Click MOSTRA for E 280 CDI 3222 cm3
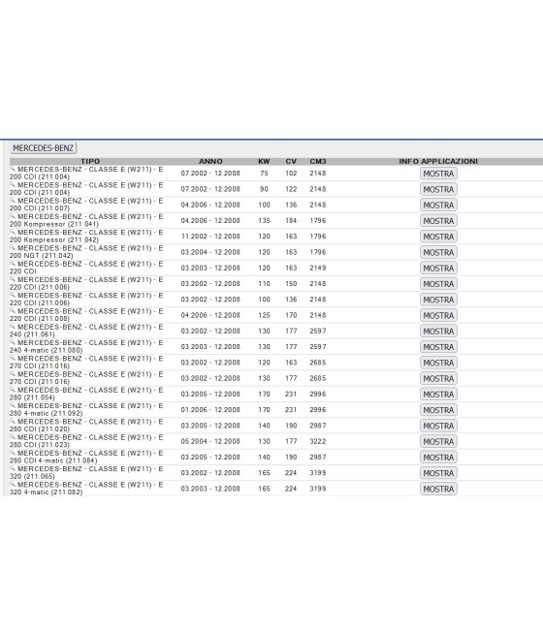Screen dimensions: 543x635 [x=438, y=442]
